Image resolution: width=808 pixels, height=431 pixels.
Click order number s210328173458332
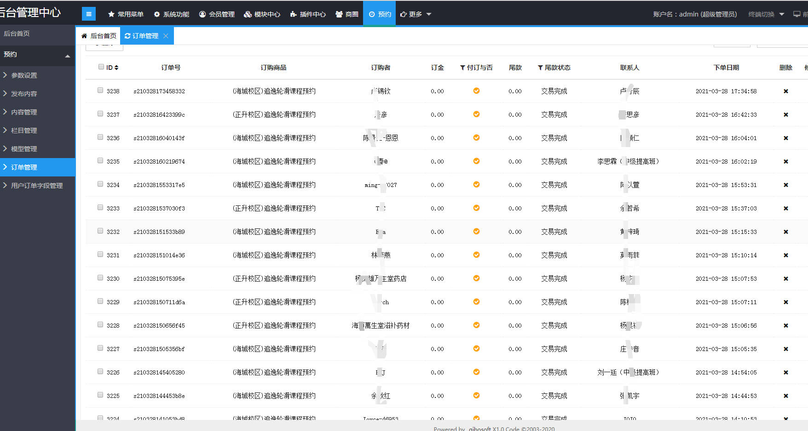tap(159, 91)
